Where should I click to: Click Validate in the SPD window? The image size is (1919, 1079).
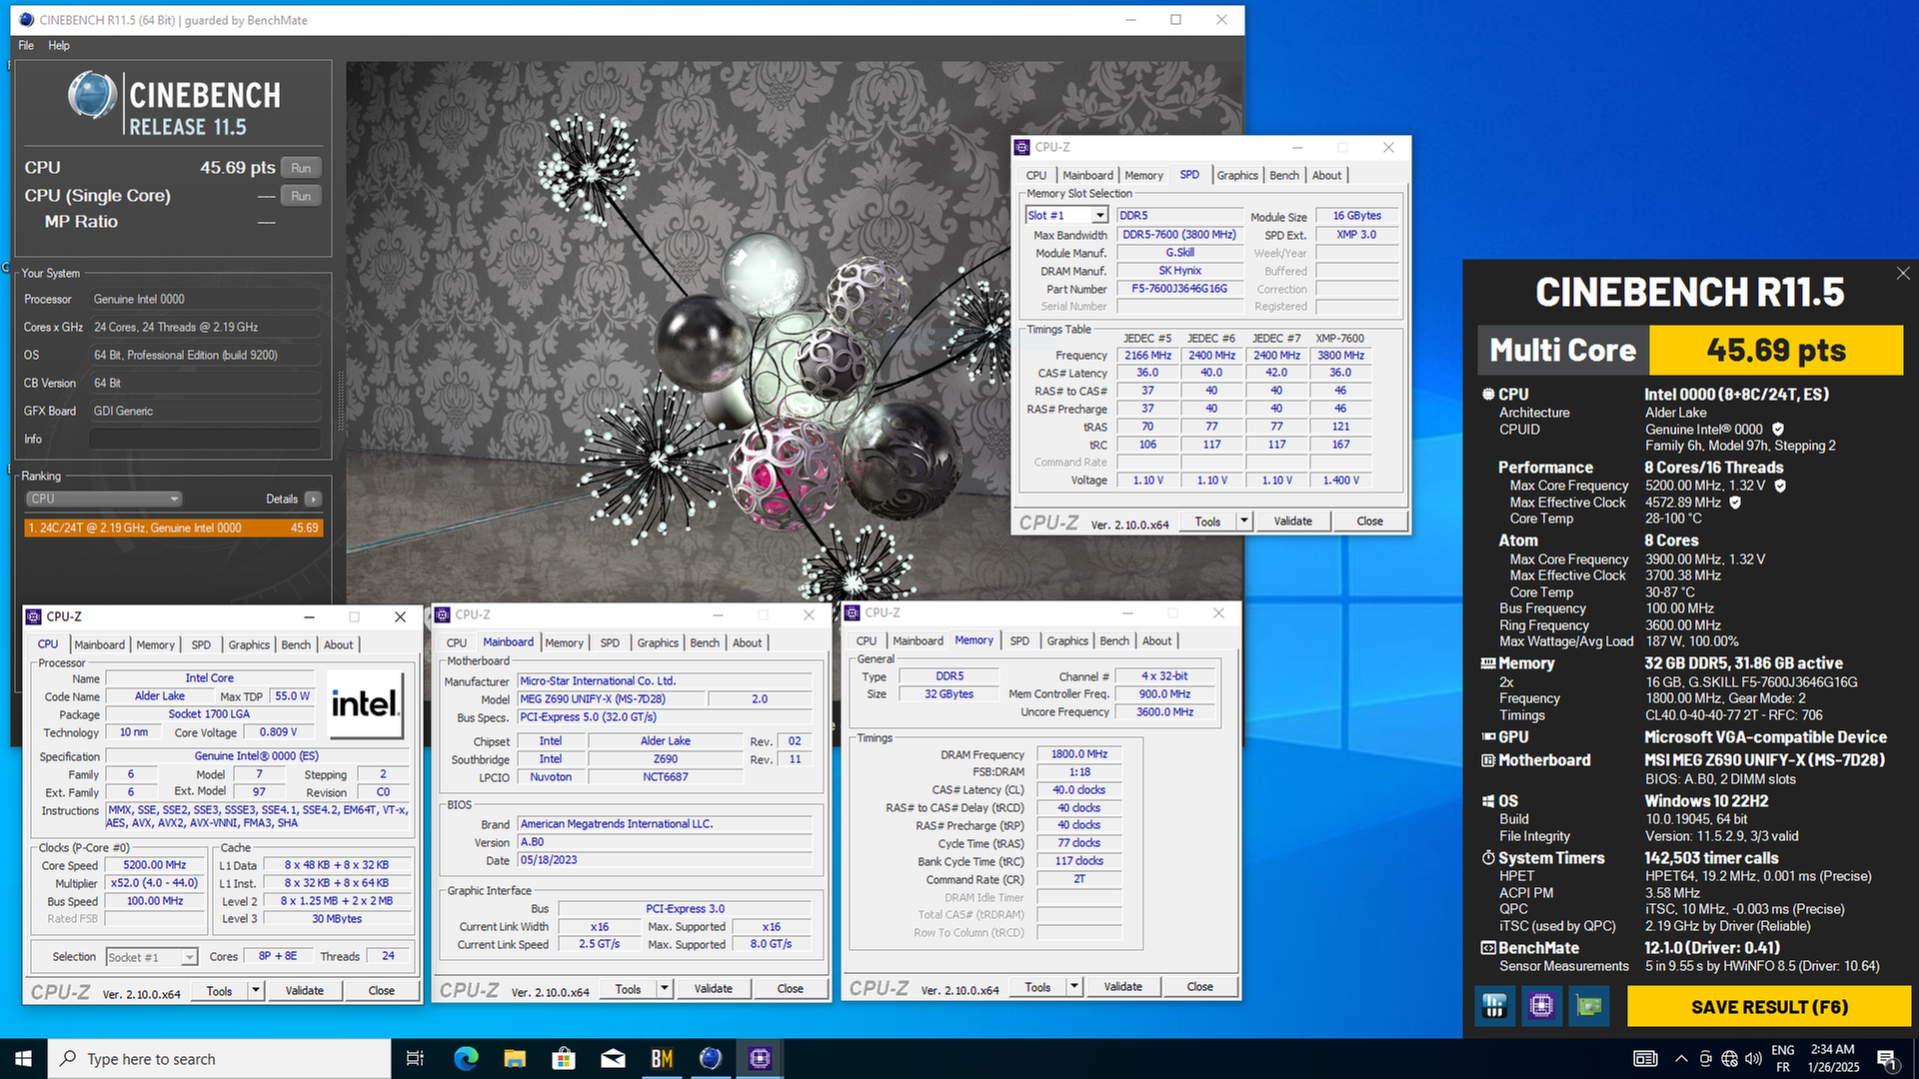click(1292, 522)
